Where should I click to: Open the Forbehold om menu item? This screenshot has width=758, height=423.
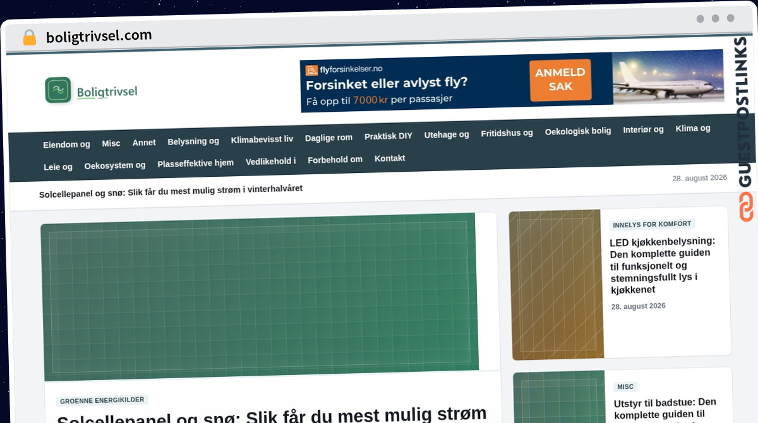[335, 160]
